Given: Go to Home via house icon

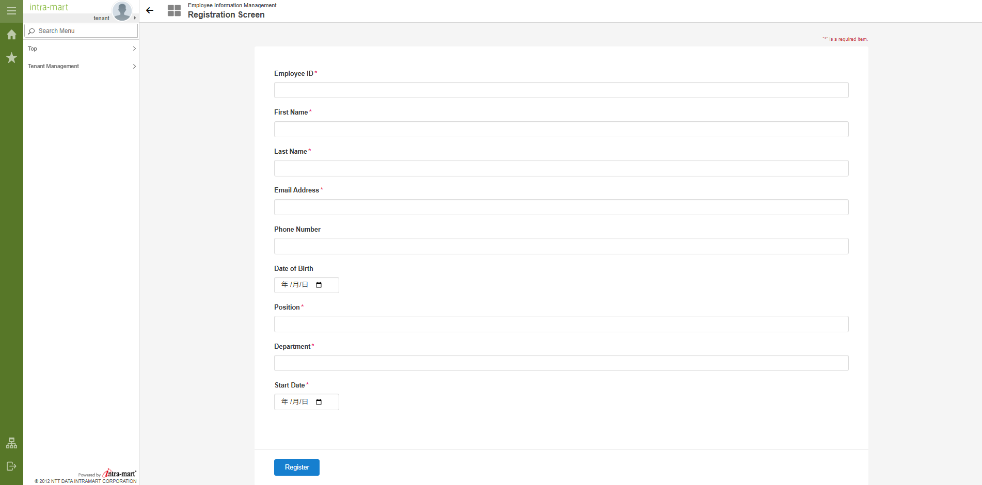Looking at the screenshot, I should coord(11,35).
